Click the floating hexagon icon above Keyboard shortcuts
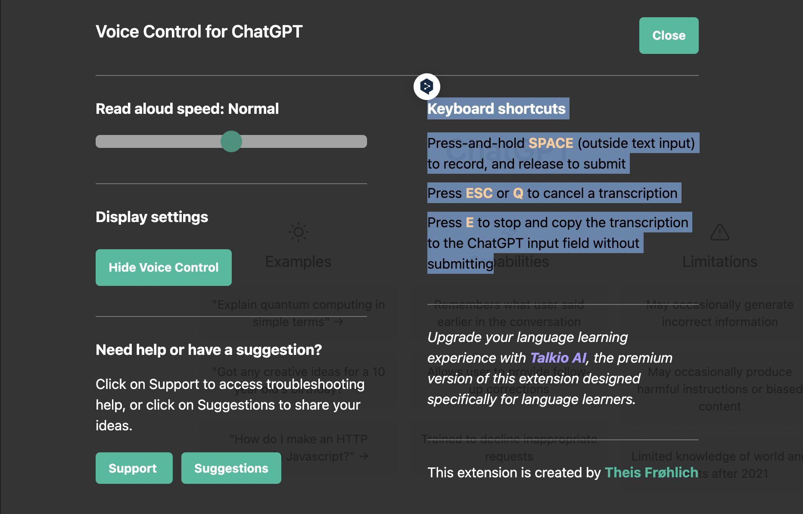Viewport: 803px width, 514px height. (x=426, y=87)
